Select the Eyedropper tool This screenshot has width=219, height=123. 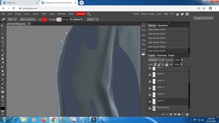click(x=3, y=45)
